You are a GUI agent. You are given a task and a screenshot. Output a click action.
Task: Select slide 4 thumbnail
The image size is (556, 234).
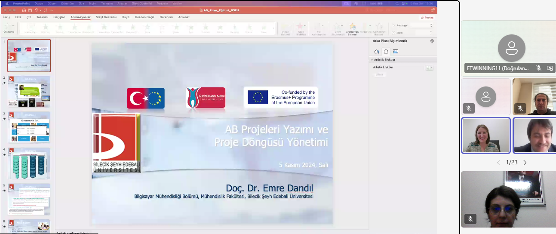pyautogui.click(x=29, y=163)
